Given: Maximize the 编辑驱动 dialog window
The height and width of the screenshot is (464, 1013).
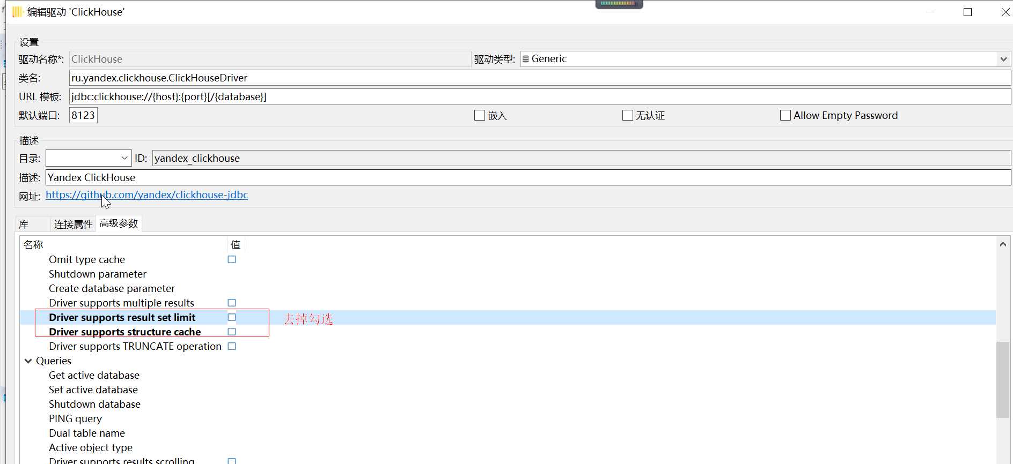Looking at the screenshot, I should pyautogui.click(x=967, y=12).
